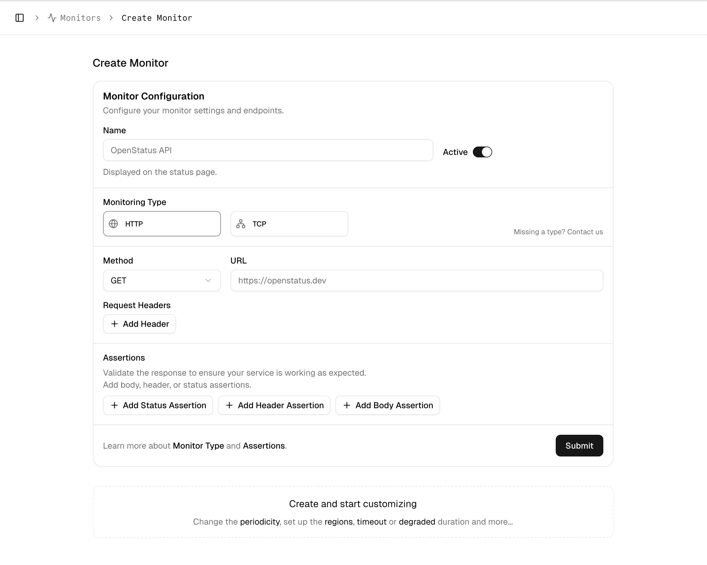This screenshot has width=707, height=565.
Task: Disable the Active toggle
Action: pos(482,152)
